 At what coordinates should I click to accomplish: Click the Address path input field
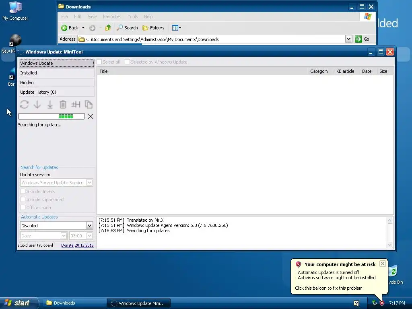pyautogui.click(x=212, y=39)
